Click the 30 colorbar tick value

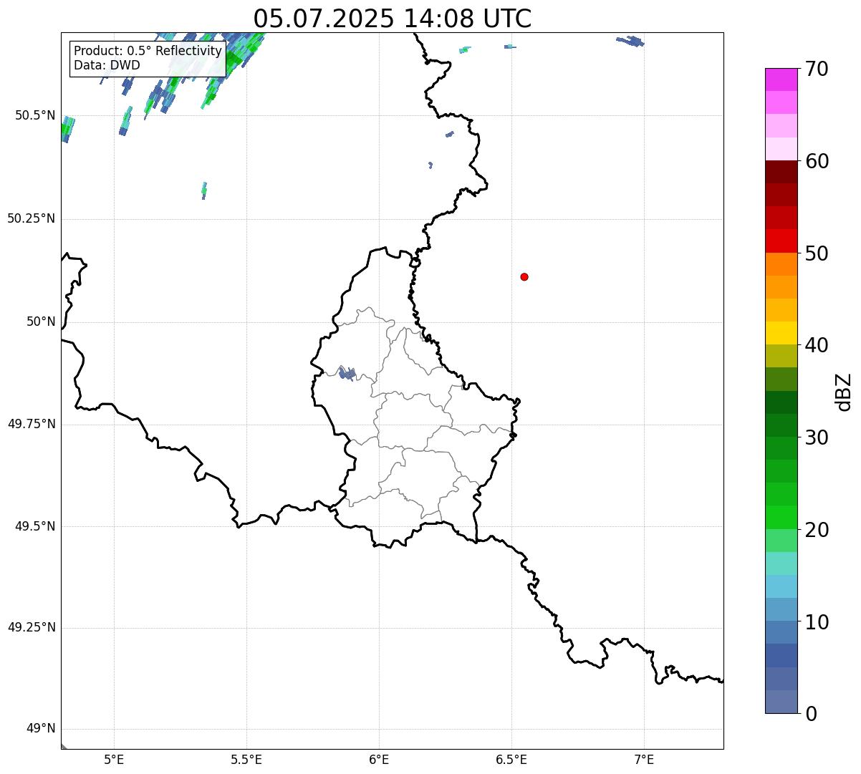(x=817, y=437)
